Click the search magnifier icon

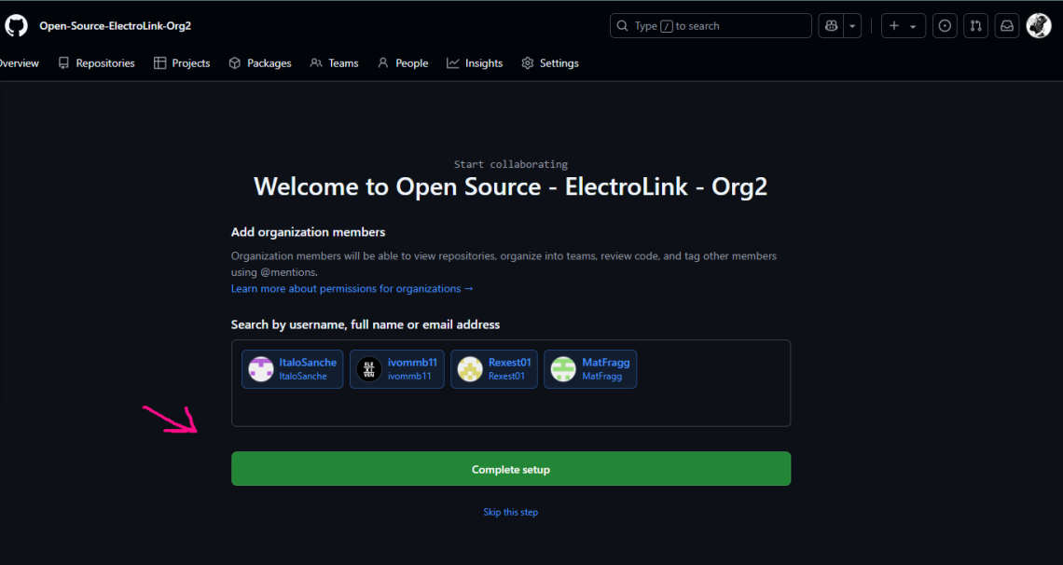coord(622,26)
